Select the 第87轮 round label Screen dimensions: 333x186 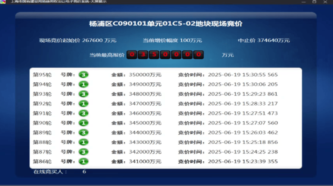click(42, 152)
